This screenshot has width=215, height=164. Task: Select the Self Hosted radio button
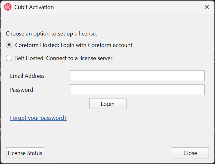pyautogui.click(x=9, y=58)
